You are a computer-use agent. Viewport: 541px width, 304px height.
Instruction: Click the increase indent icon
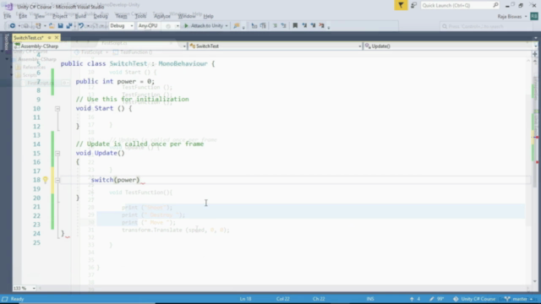[x=263, y=26]
